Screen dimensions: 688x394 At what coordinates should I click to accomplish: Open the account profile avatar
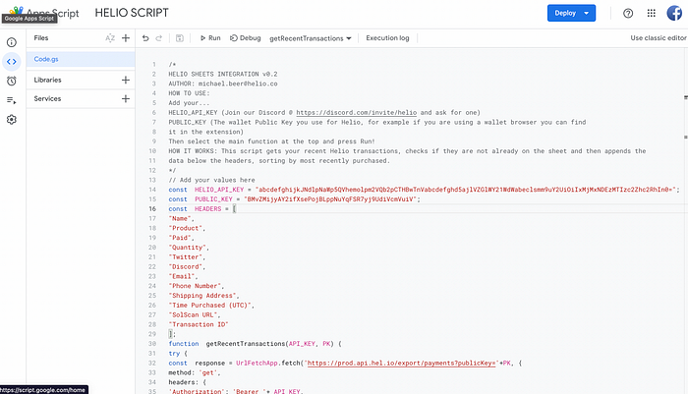coord(674,13)
